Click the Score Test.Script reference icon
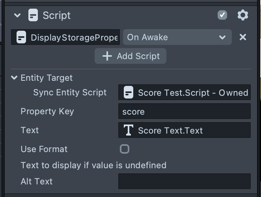The height and width of the screenshot is (197, 261). (128, 93)
